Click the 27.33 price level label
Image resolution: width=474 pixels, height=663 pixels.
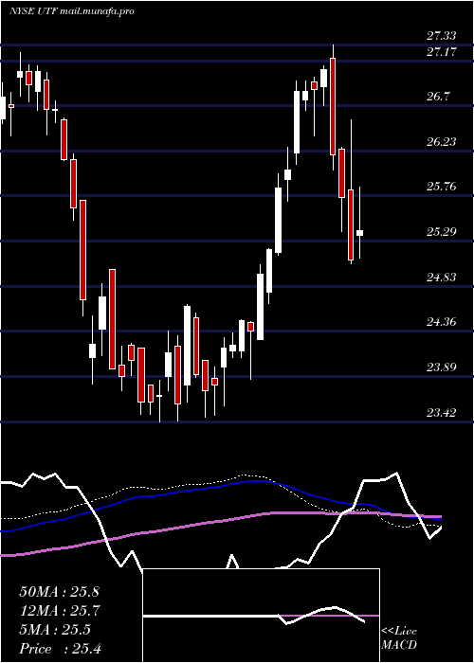point(442,36)
